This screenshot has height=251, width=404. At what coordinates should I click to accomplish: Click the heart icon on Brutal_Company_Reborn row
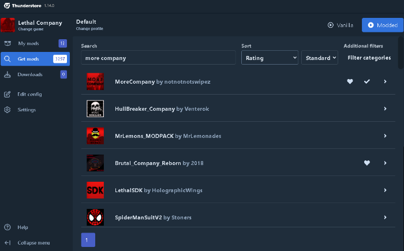(367, 163)
